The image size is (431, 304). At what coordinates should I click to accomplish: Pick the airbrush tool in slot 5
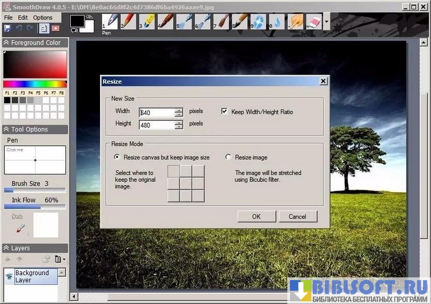tap(184, 21)
